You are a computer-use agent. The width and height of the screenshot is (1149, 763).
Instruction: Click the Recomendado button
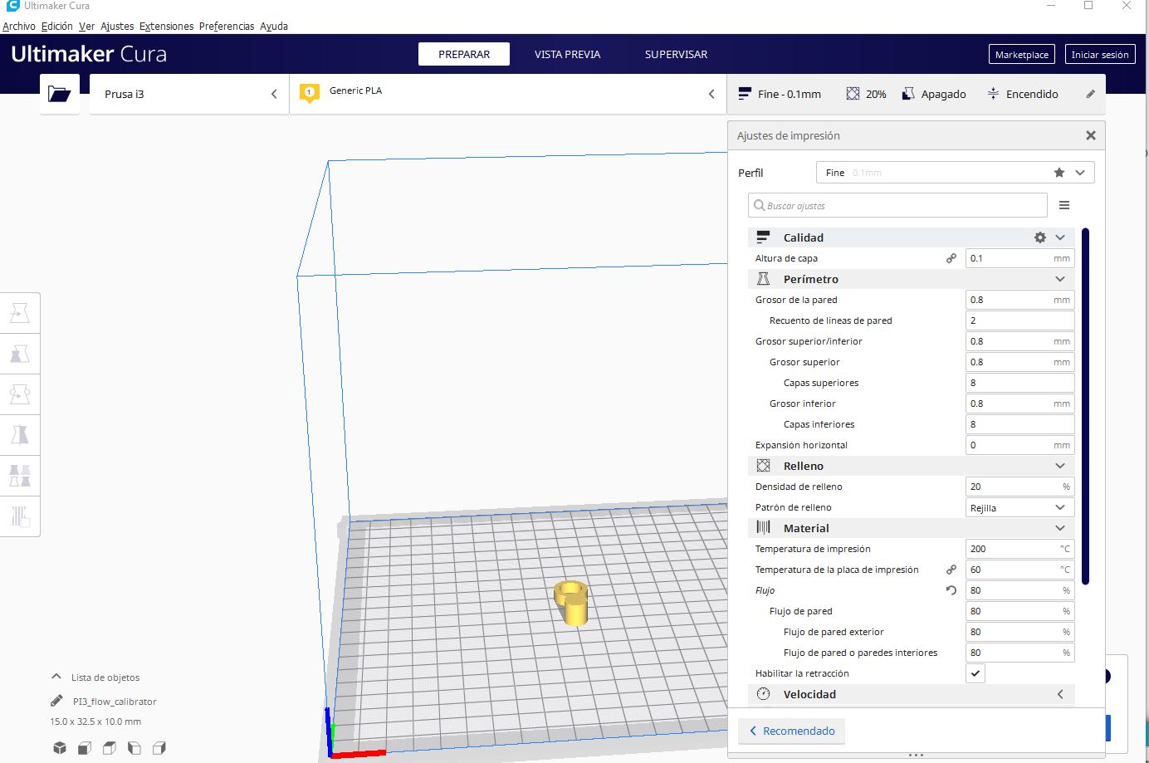791,731
